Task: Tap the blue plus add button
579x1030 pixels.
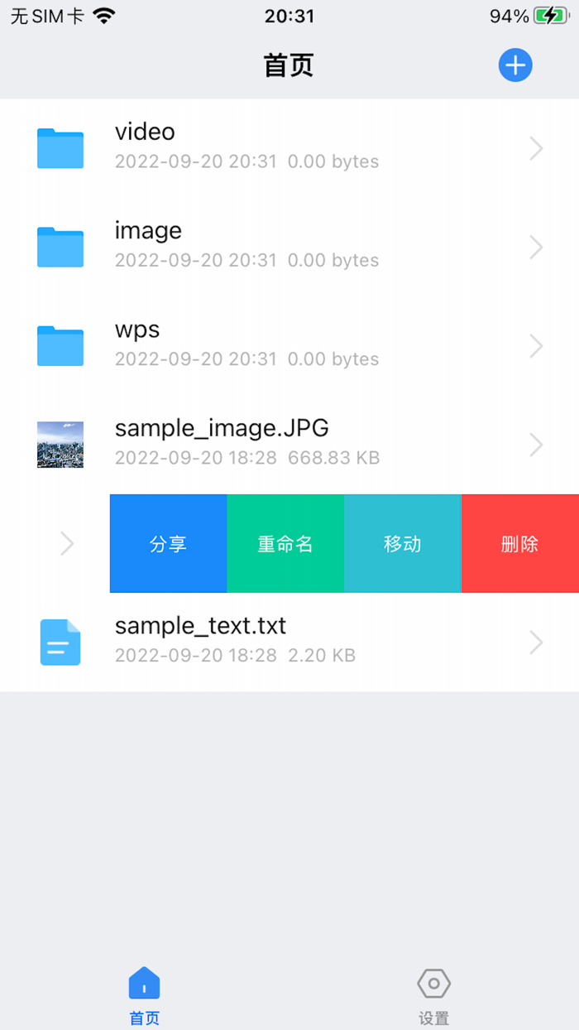Action: [x=515, y=65]
